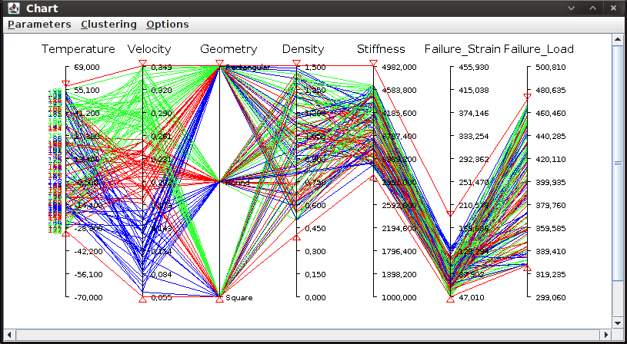Click the Failure_Strain axis title
627x344 pixels.
click(x=462, y=49)
